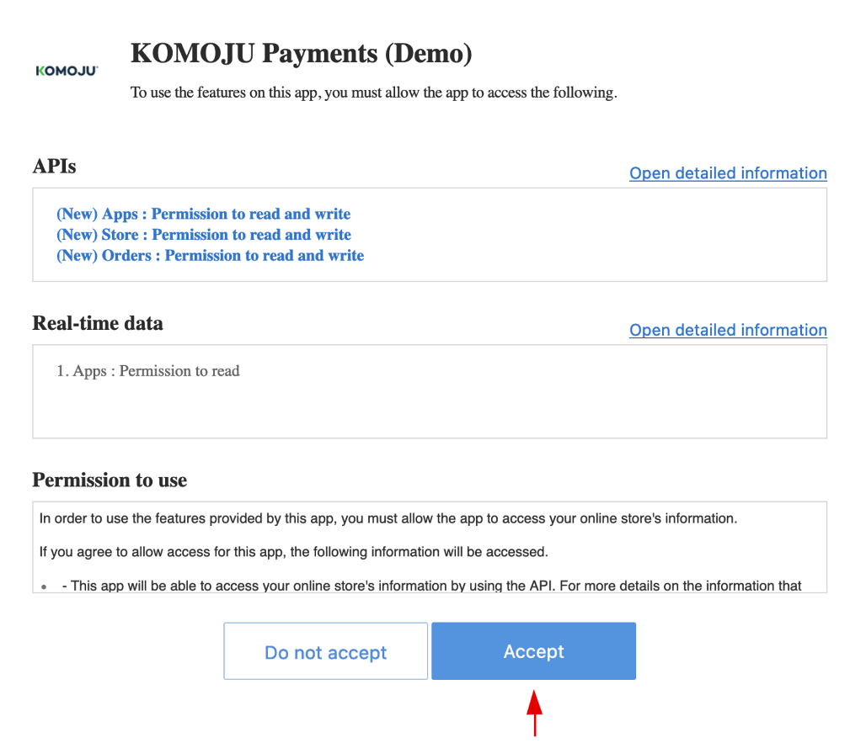The width and height of the screenshot is (850, 743).
Task: Select the Orders read and write permission link
Action: pyautogui.click(x=210, y=256)
